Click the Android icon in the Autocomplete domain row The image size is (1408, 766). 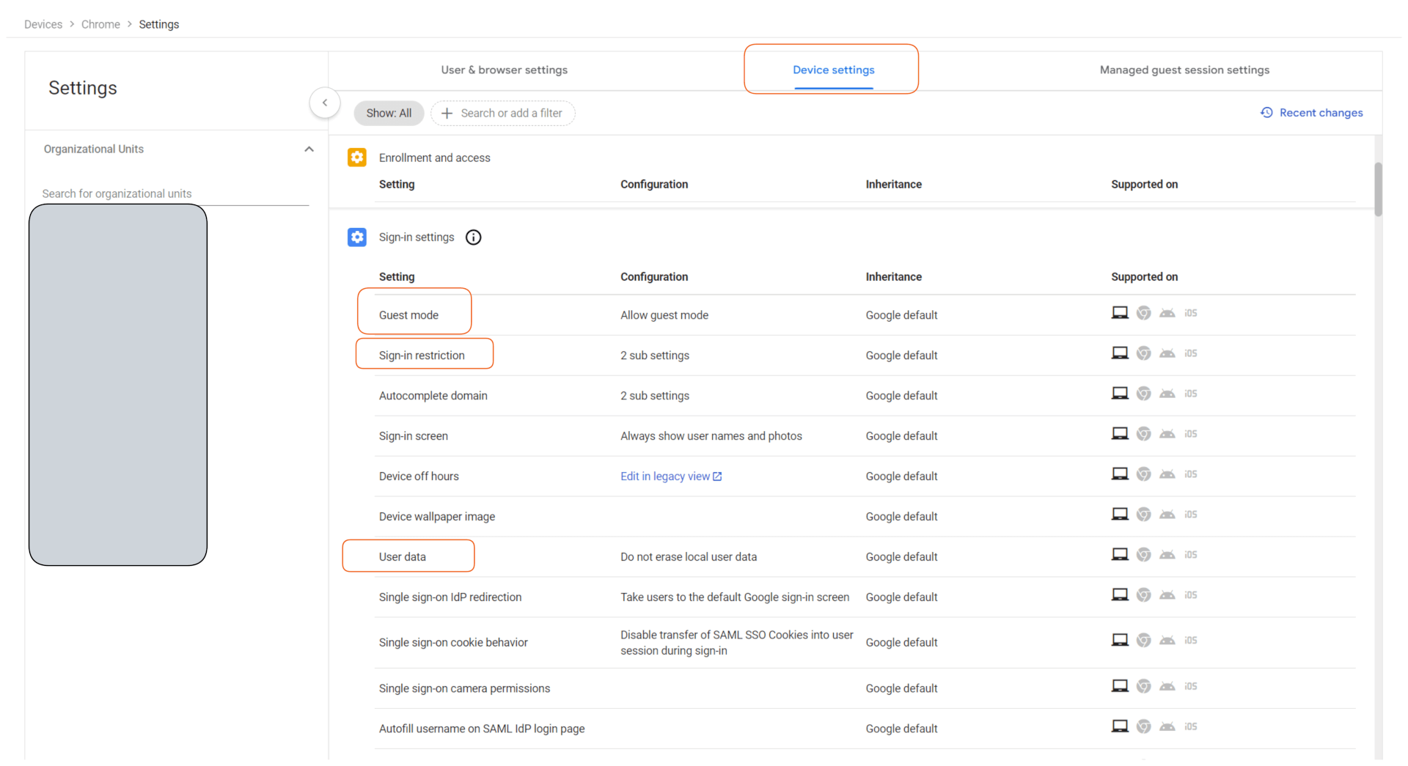(x=1167, y=393)
